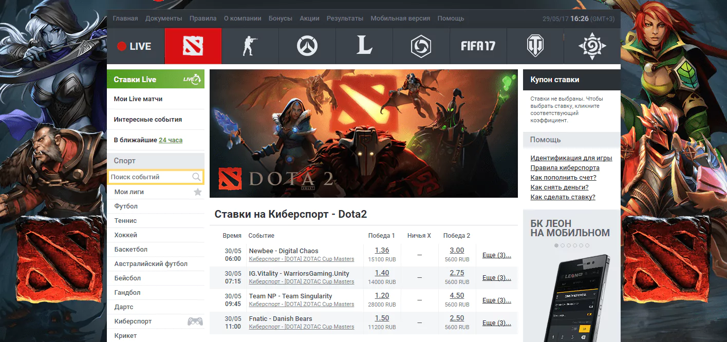Bet on Team Singularity win at 4.50
Image resolution: width=727 pixels, height=342 pixels.
(457, 295)
